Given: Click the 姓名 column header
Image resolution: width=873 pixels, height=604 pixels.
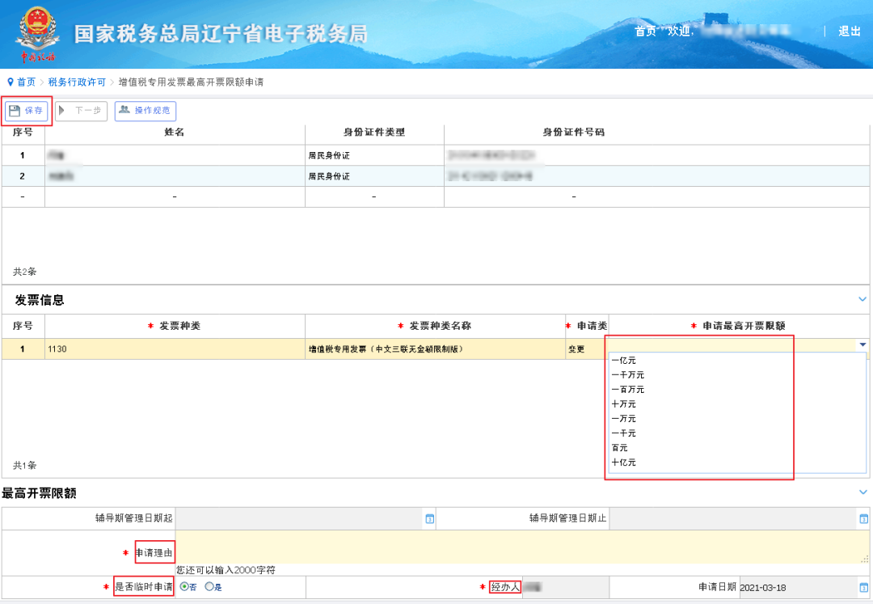Looking at the screenshot, I should (x=175, y=132).
